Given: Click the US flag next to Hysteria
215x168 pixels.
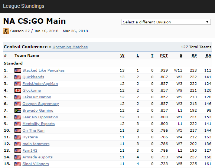Looking at the screenshot, I should tap(18, 137).
